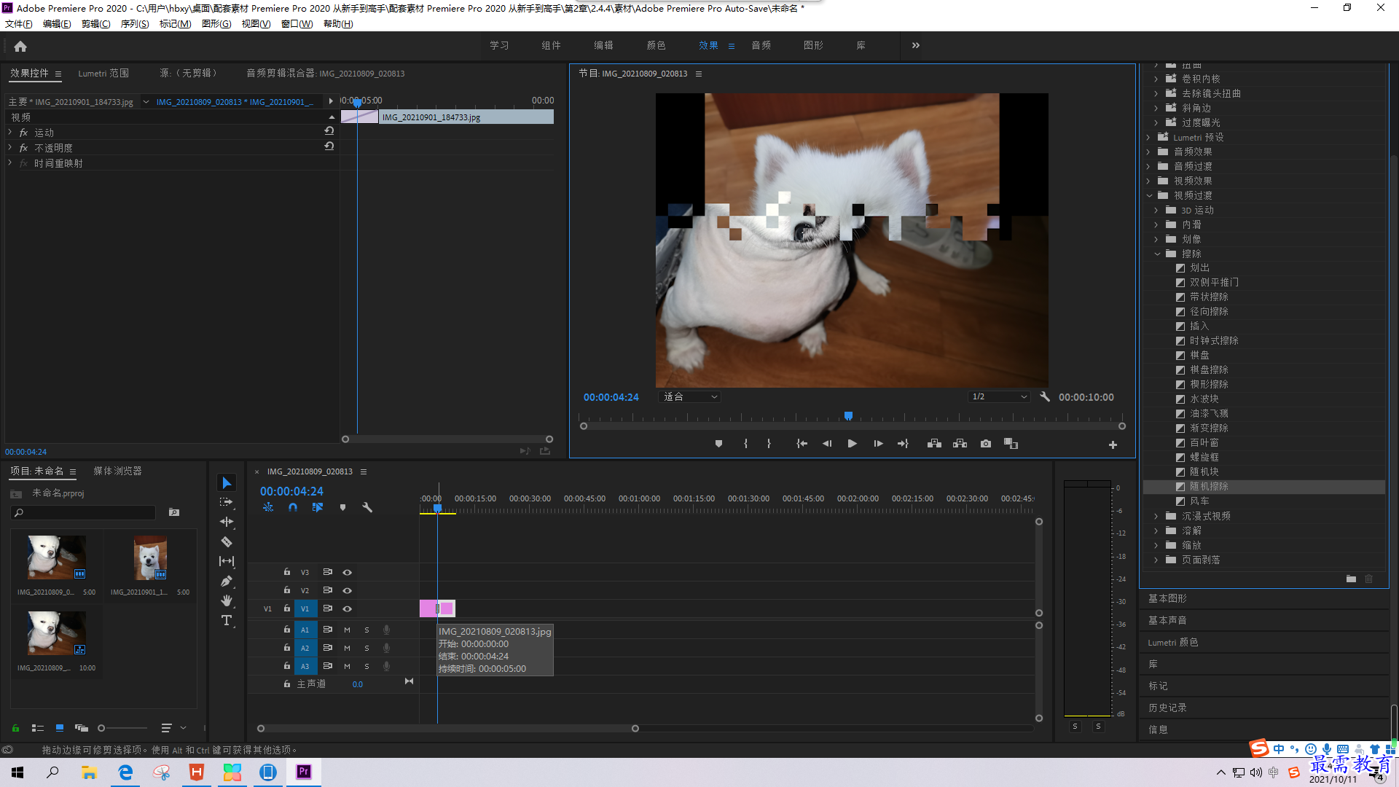Select the 随机擦除 transition
The height and width of the screenshot is (787, 1399).
1209,486
